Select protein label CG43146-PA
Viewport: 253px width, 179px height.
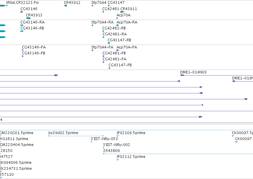(34, 47)
